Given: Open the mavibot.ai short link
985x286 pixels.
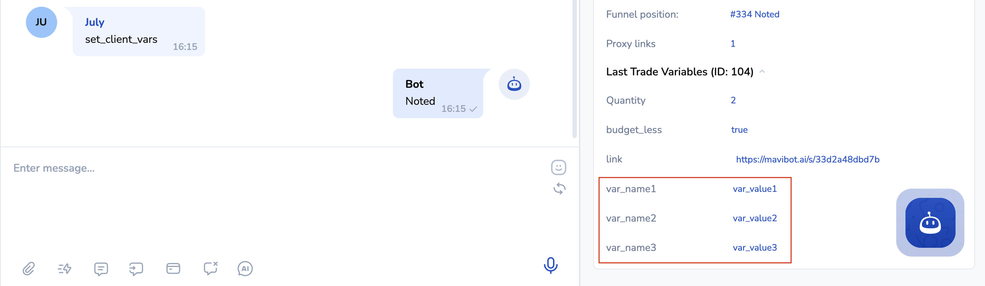Looking at the screenshot, I should click(x=808, y=159).
